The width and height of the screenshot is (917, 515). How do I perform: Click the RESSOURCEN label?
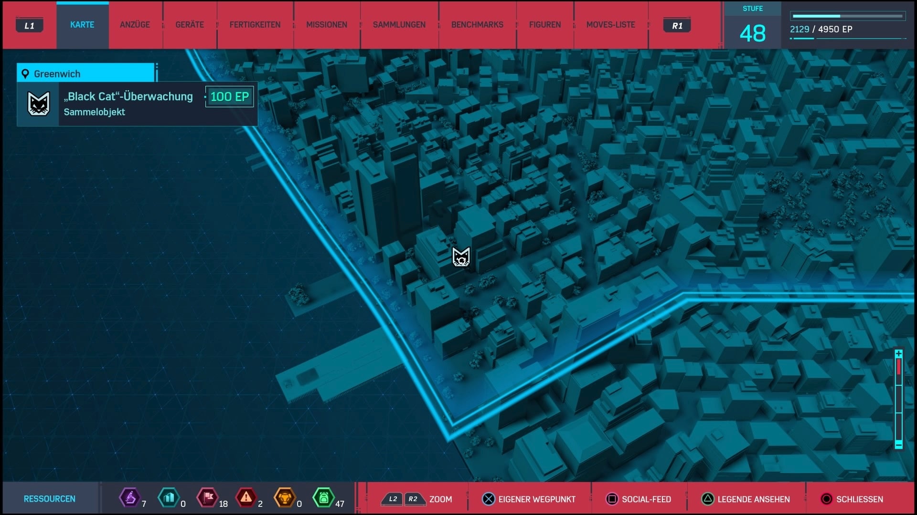click(50, 499)
